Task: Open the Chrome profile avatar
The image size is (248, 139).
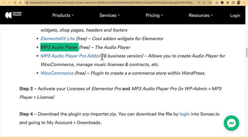Action: 239,3
